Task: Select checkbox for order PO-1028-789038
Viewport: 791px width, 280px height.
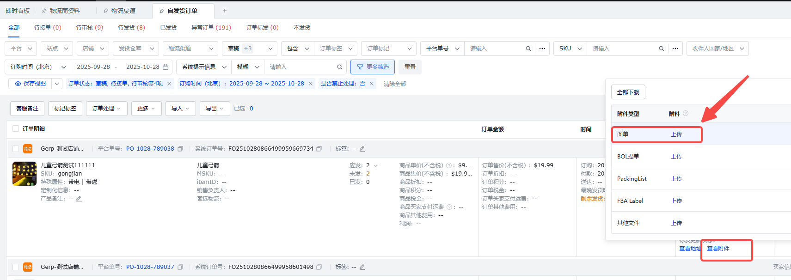Action: click(x=16, y=149)
